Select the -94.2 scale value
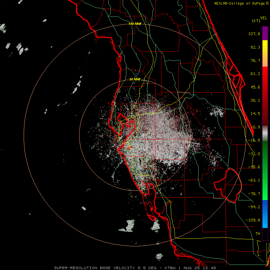The width and height of the screenshot is (270, 270). [x=254, y=207]
